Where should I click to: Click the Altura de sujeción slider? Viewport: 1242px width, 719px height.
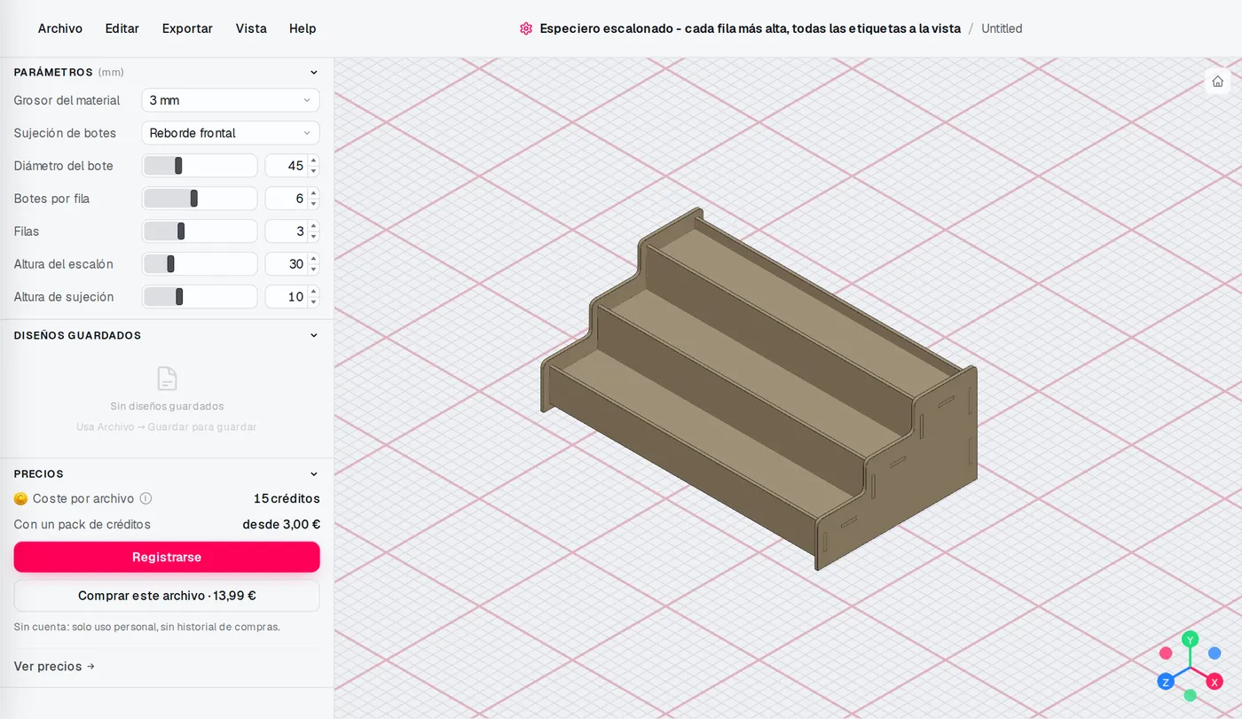click(200, 297)
